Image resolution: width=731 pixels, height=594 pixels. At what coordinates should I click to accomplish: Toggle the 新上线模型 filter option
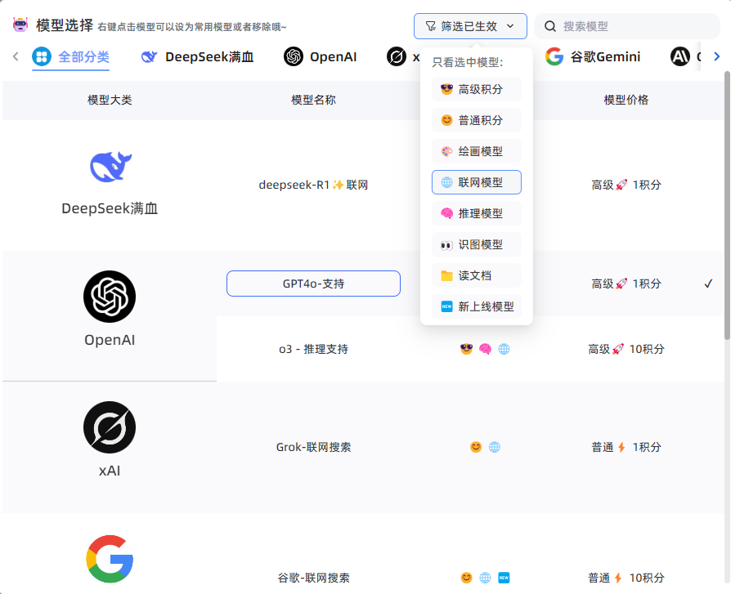[x=477, y=306]
